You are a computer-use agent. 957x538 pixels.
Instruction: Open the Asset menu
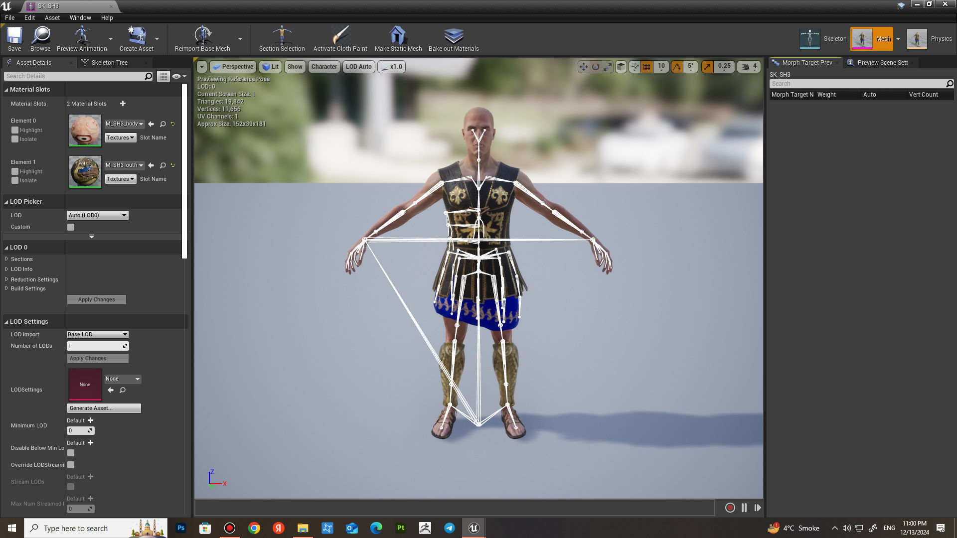(52, 18)
